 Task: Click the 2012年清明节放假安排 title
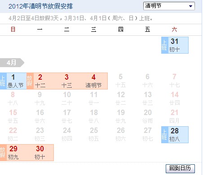point(40,6)
